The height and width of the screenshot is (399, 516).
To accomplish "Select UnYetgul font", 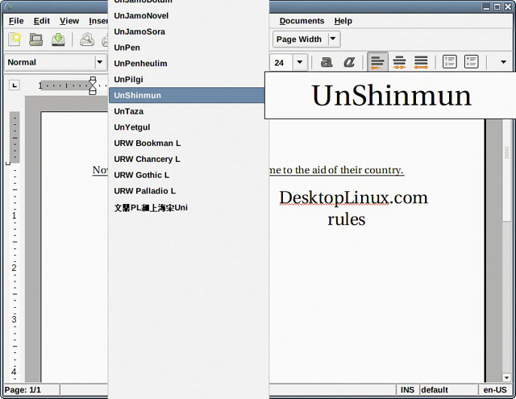I will pyautogui.click(x=188, y=127).
